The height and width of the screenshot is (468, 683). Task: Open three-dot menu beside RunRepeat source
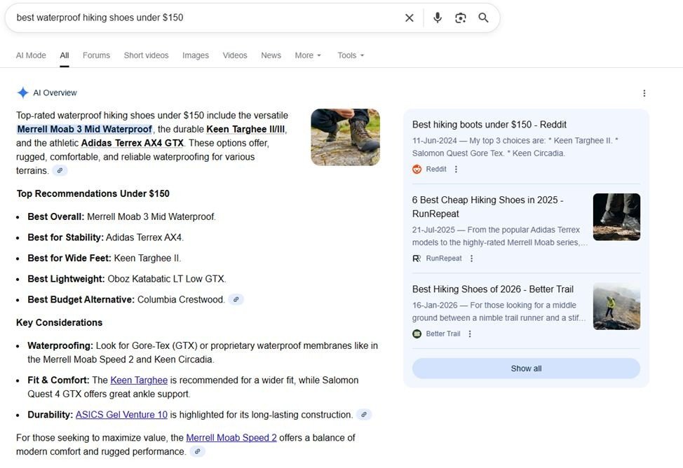click(x=471, y=258)
